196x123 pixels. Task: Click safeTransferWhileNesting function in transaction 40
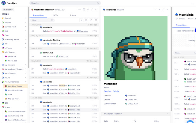(x=61, y=31)
